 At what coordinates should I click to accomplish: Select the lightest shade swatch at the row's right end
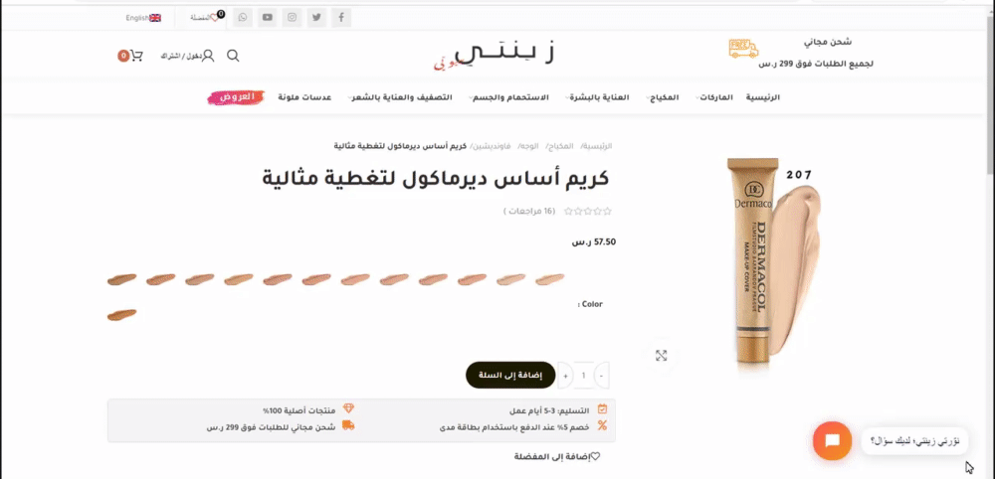pyautogui.click(x=549, y=279)
